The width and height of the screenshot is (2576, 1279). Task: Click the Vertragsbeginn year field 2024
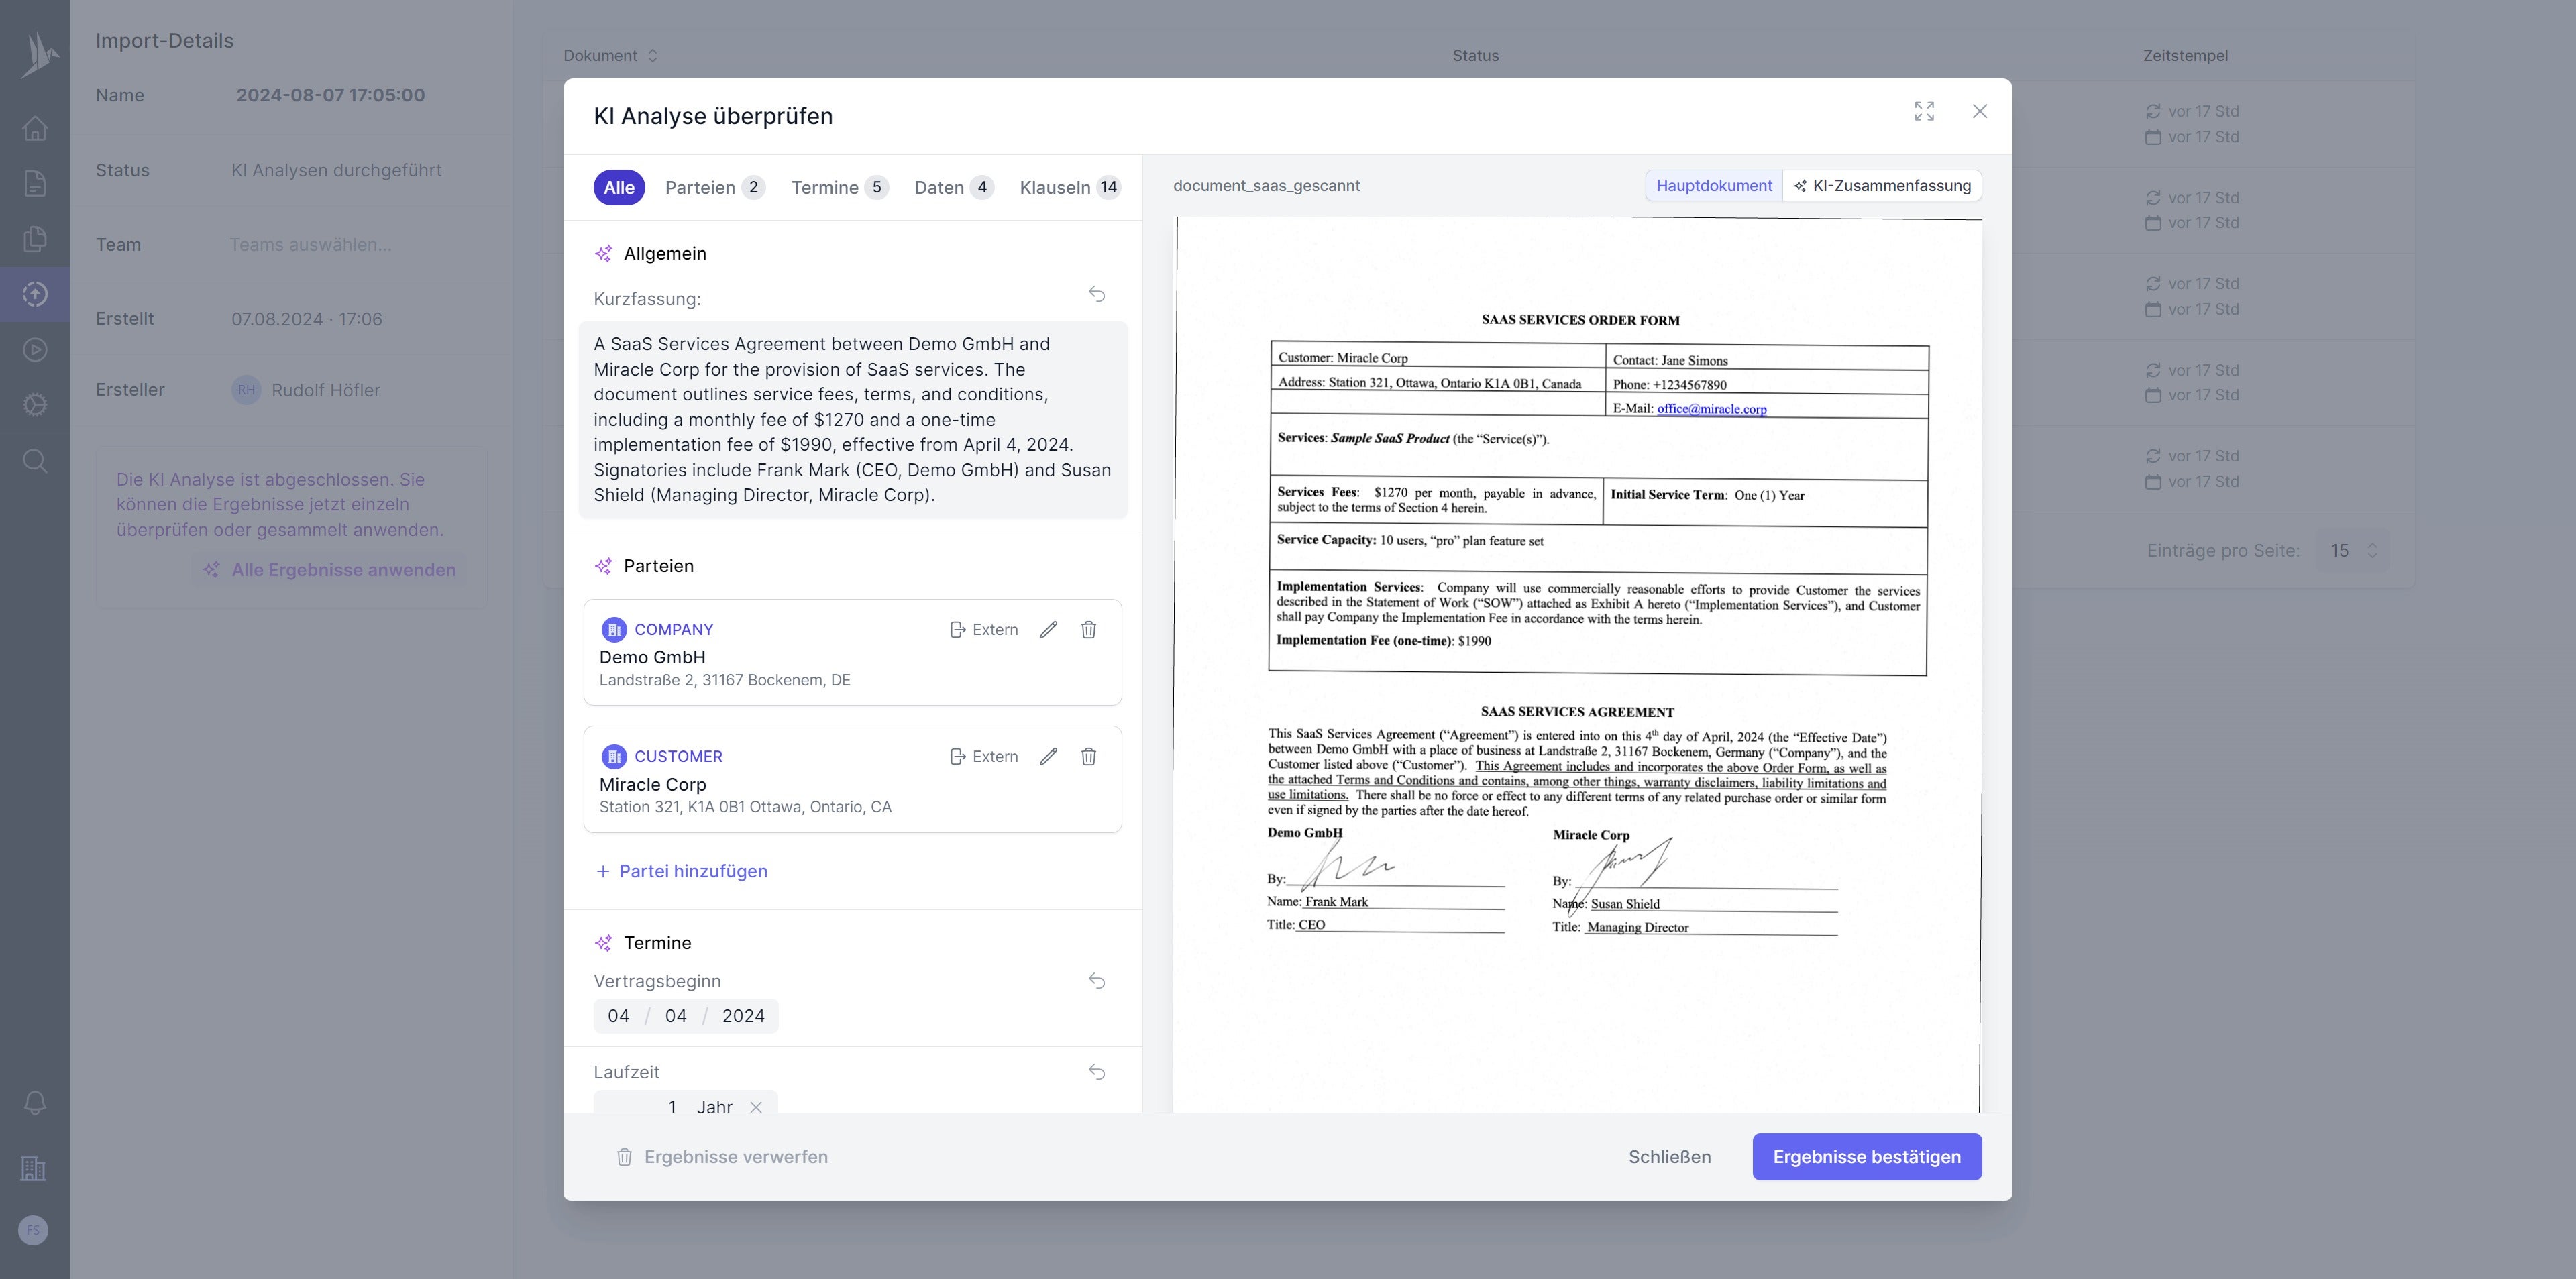click(x=742, y=1016)
